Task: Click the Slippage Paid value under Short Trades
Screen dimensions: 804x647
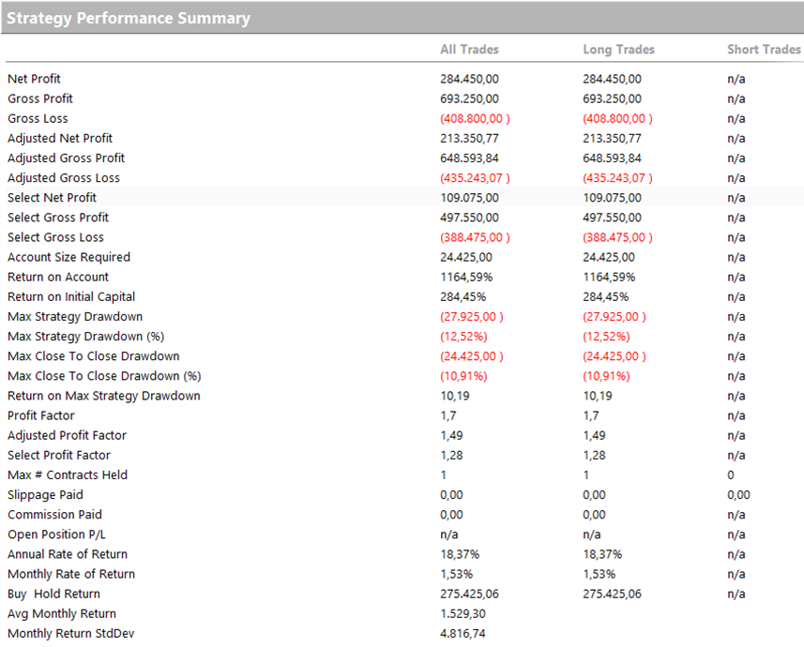Action: (737, 495)
